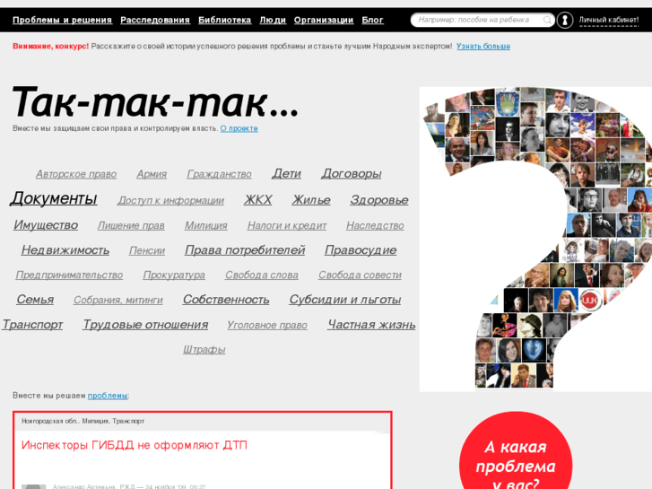The image size is (652, 489).
Task: Select the 'Имущество' tag
Action: point(46,225)
